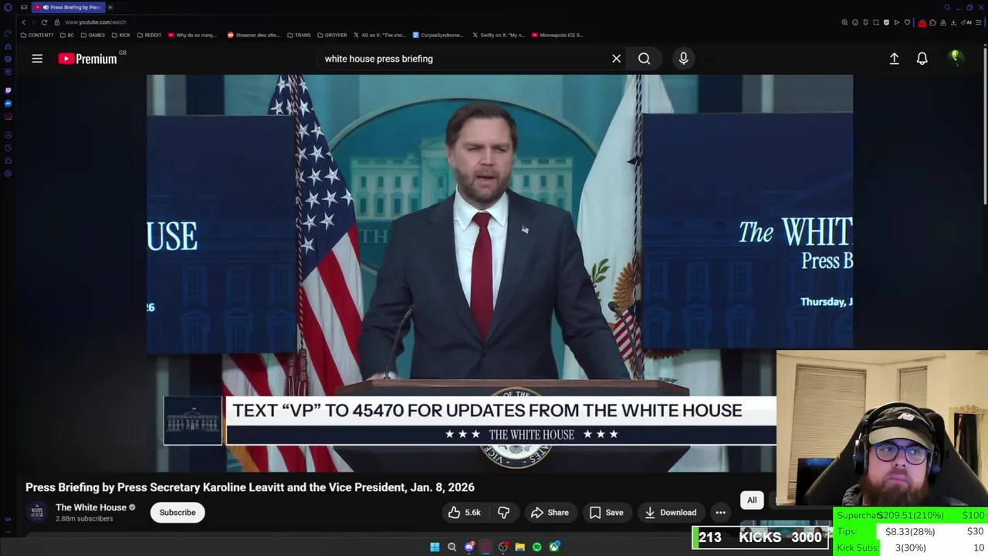
Task: Open File Explorer from the taskbar
Action: (x=519, y=547)
